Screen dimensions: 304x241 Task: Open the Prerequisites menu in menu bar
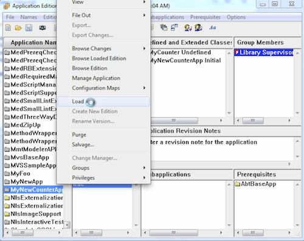[x=205, y=17]
